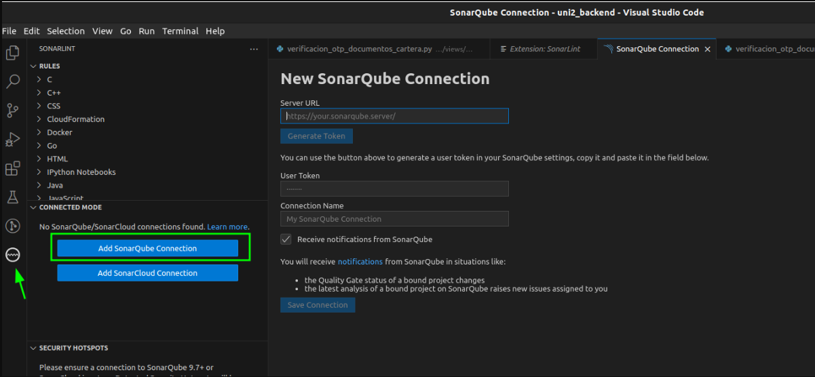Focus the User Token field
815x377 pixels.
[x=394, y=188]
